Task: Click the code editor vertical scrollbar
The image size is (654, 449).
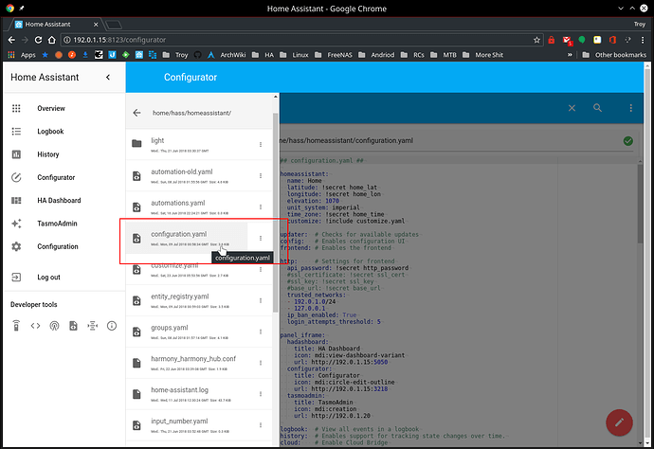Action: pyautogui.click(x=640, y=204)
